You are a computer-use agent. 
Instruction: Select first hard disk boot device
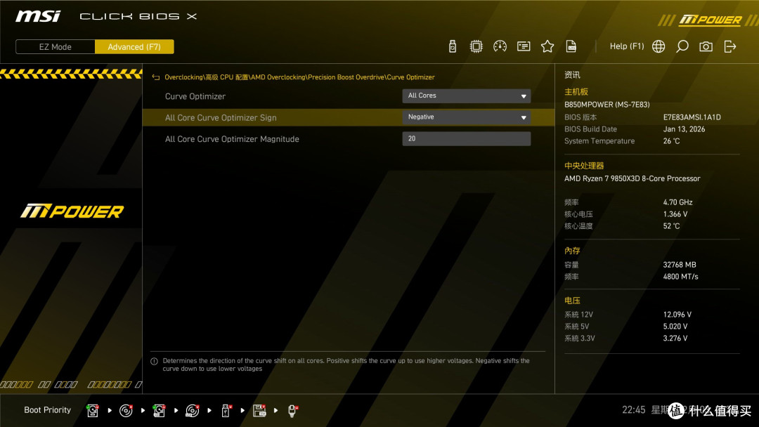click(93, 411)
